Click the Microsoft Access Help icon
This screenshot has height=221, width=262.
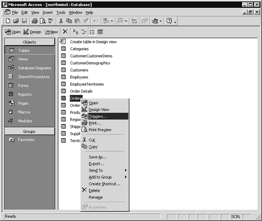point(169,21)
